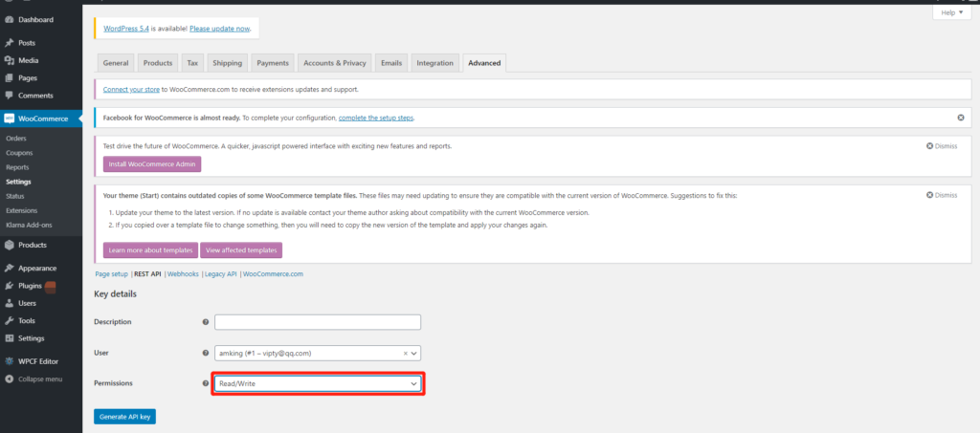Screen dimensions: 980x433
Task: Dismiss the Facebook for WooCommerce notice
Action: 960,118
